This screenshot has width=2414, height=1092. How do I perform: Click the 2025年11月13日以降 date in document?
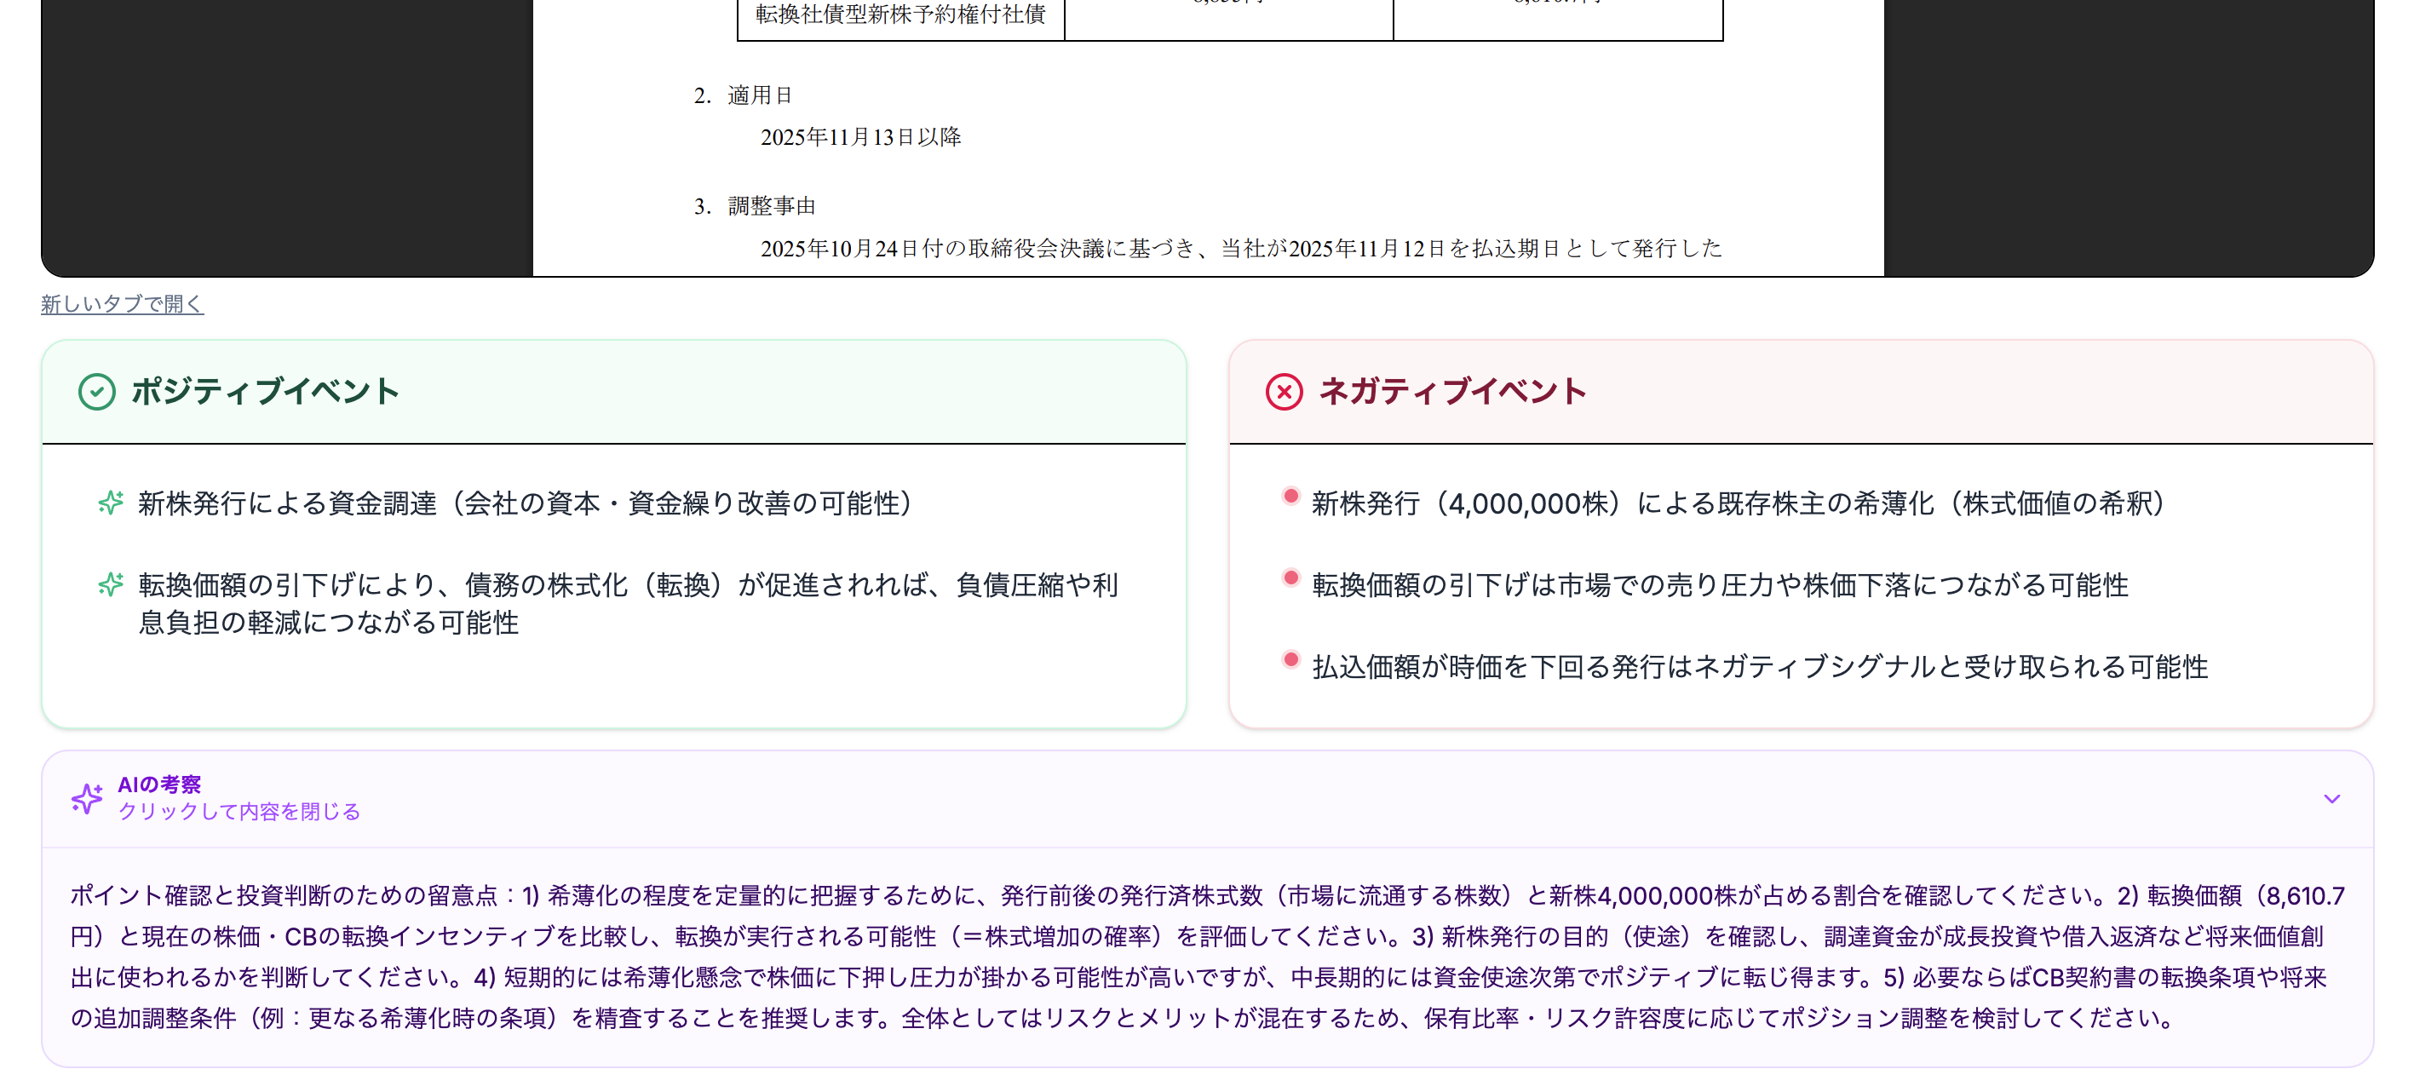pos(860,138)
